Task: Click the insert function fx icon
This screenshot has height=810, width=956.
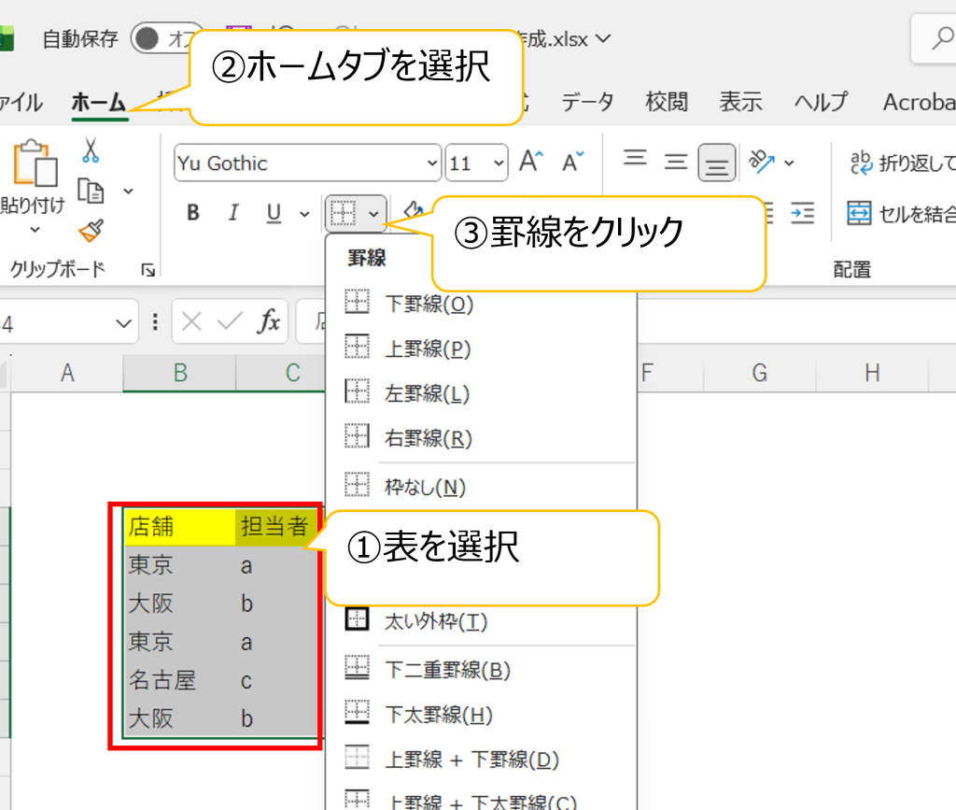Action: (269, 322)
